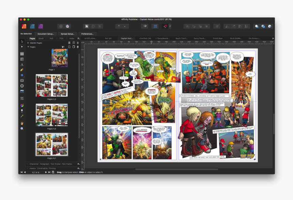The width and height of the screenshot is (293, 200).
Task: Select the Colour Picker eyedropper tool
Action: click(22, 116)
